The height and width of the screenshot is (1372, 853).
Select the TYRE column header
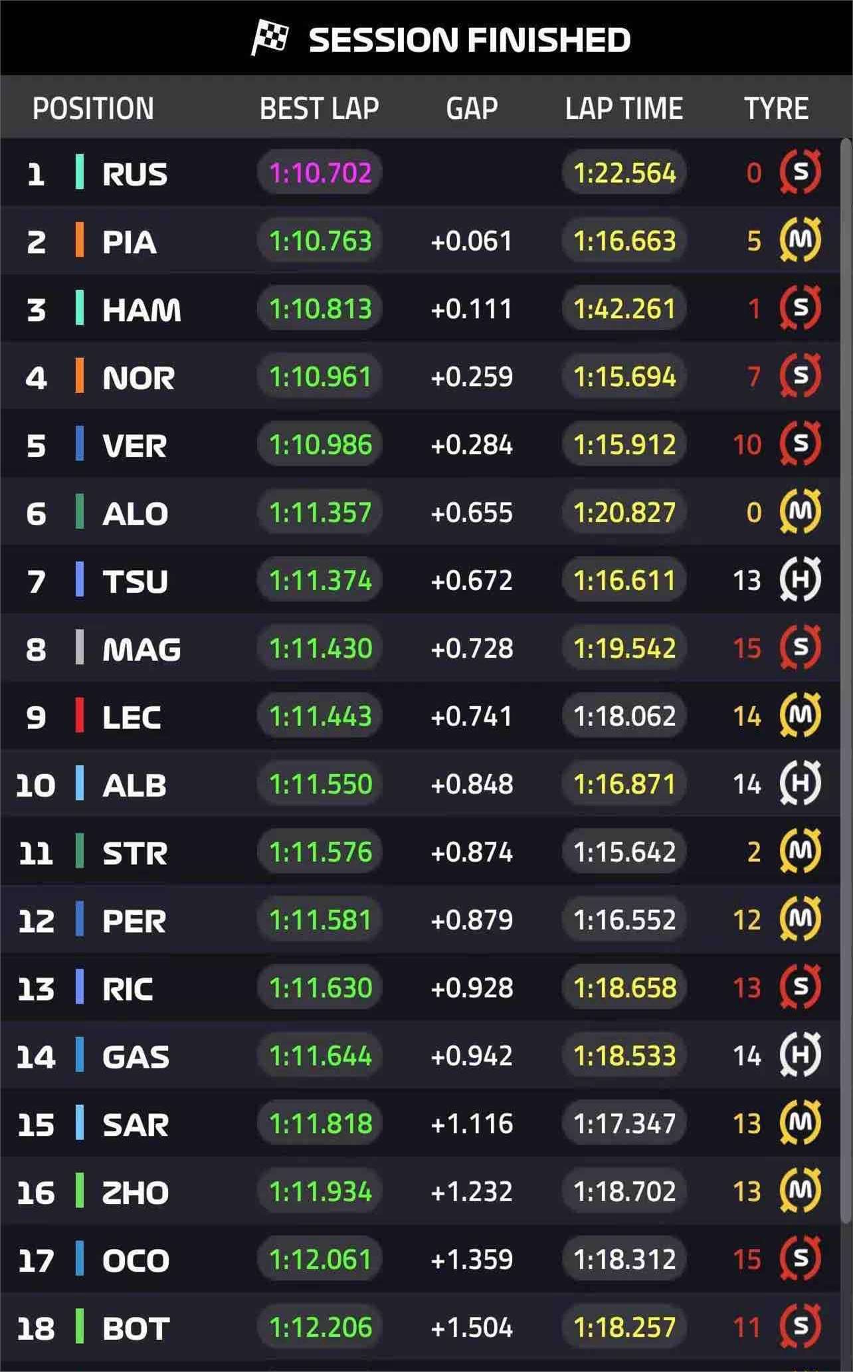pos(776,108)
